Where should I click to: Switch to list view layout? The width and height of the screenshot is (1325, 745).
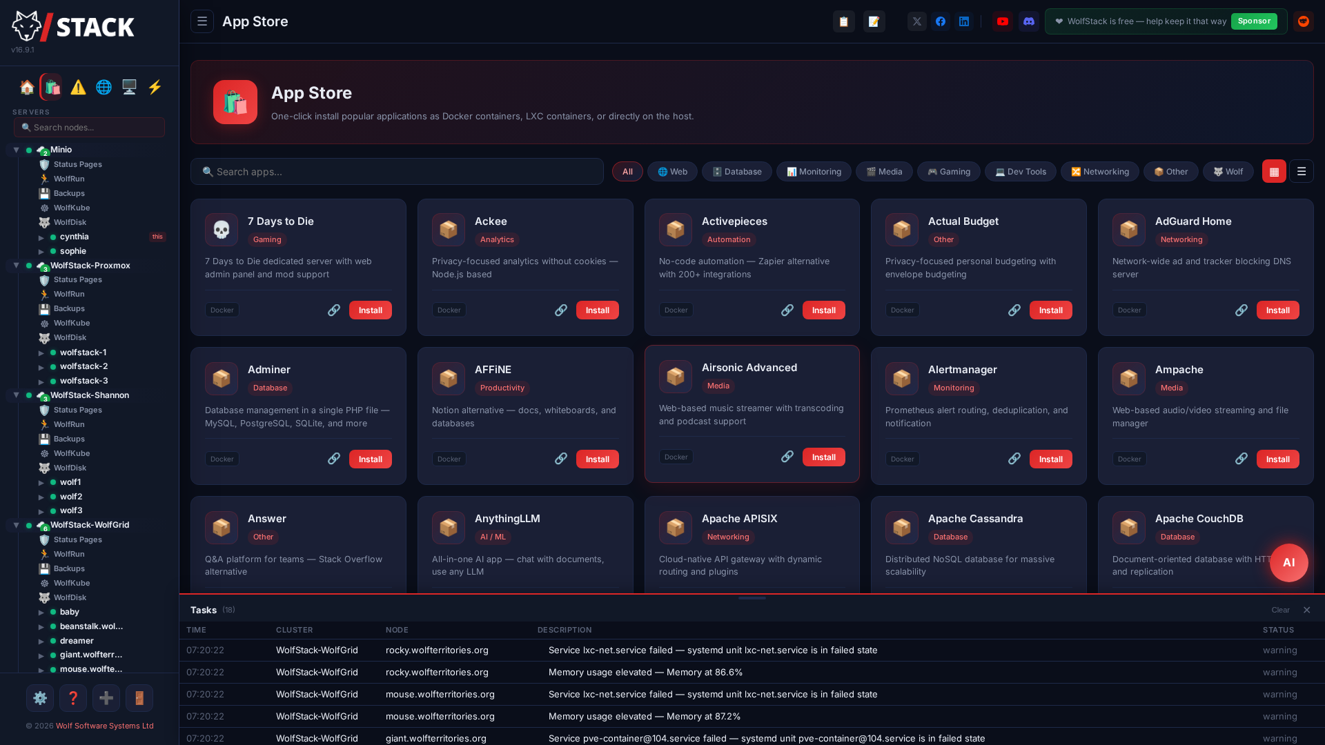tap(1302, 172)
